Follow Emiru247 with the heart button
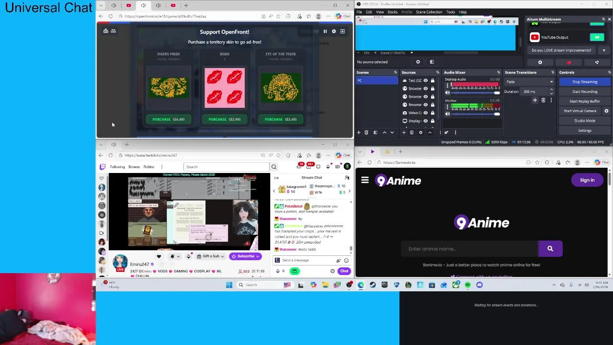This screenshot has height=345, width=613. [x=159, y=256]
